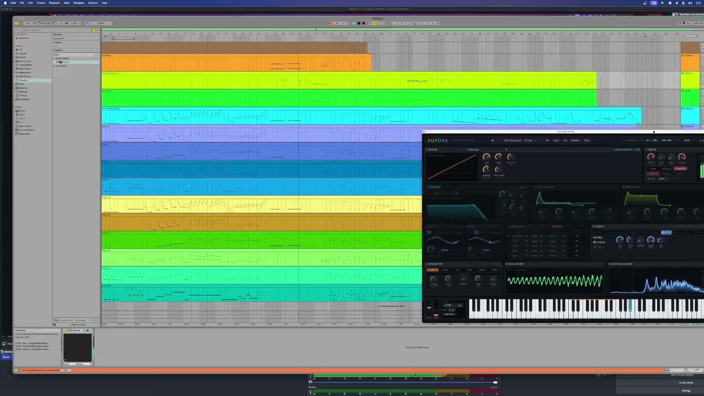Select Instruments in the browser sidebar
The image size is (704, 396).
(x=25, y=61)
